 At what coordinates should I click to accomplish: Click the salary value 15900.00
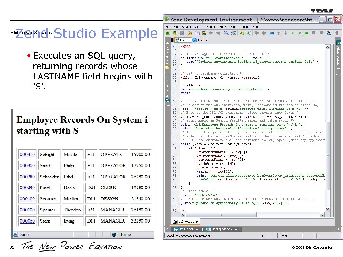pos(141,154)
